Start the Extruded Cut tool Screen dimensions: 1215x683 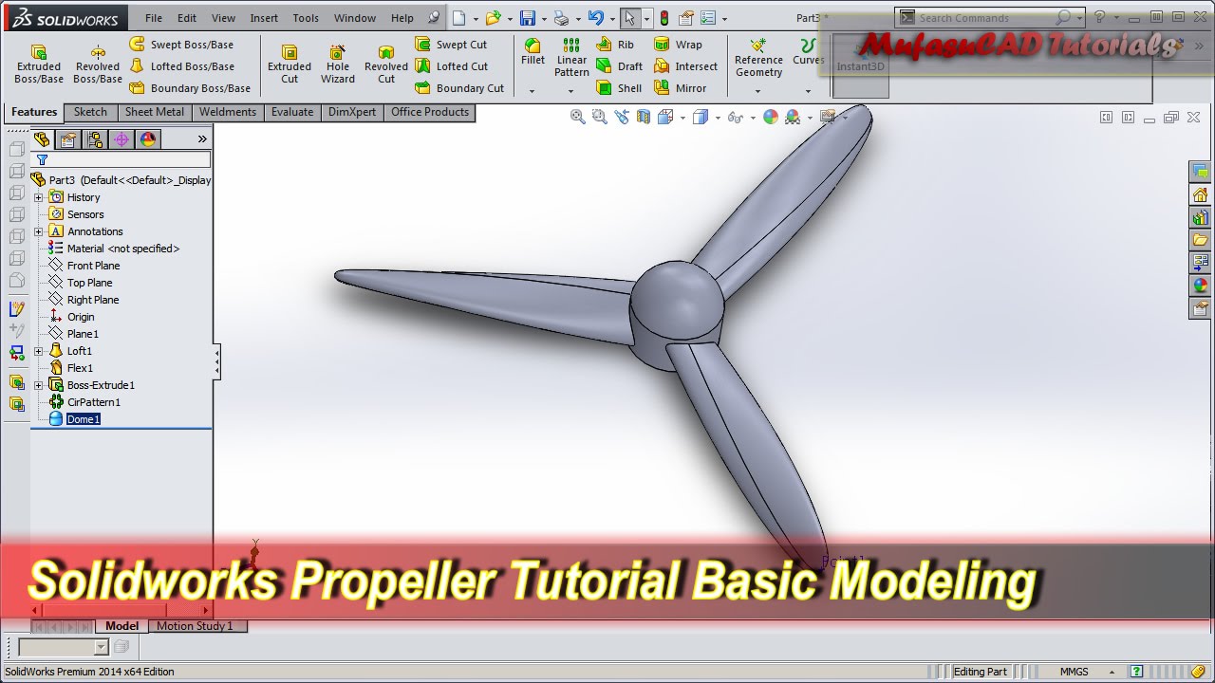click(x=290, y=64)
